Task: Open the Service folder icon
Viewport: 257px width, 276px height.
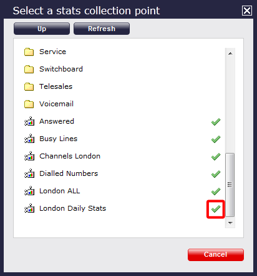Action: [29, 52]
